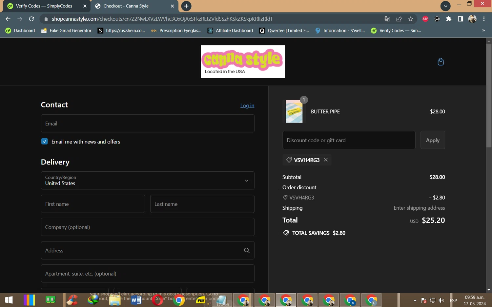Click the Discount code or gift card field

pos(349,140)
